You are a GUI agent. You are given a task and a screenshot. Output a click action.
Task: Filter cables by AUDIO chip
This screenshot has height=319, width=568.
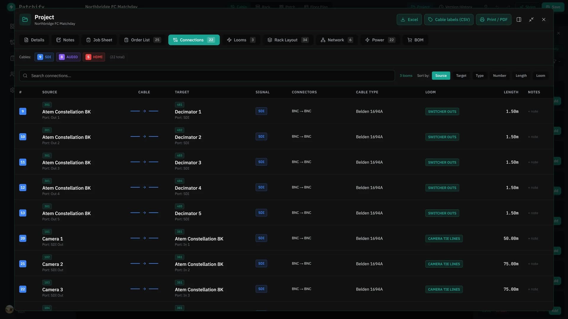[x=68, y=57]
